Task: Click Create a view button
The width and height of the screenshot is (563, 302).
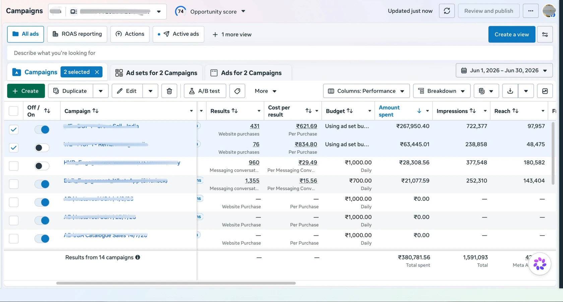Action: [512, 35]
